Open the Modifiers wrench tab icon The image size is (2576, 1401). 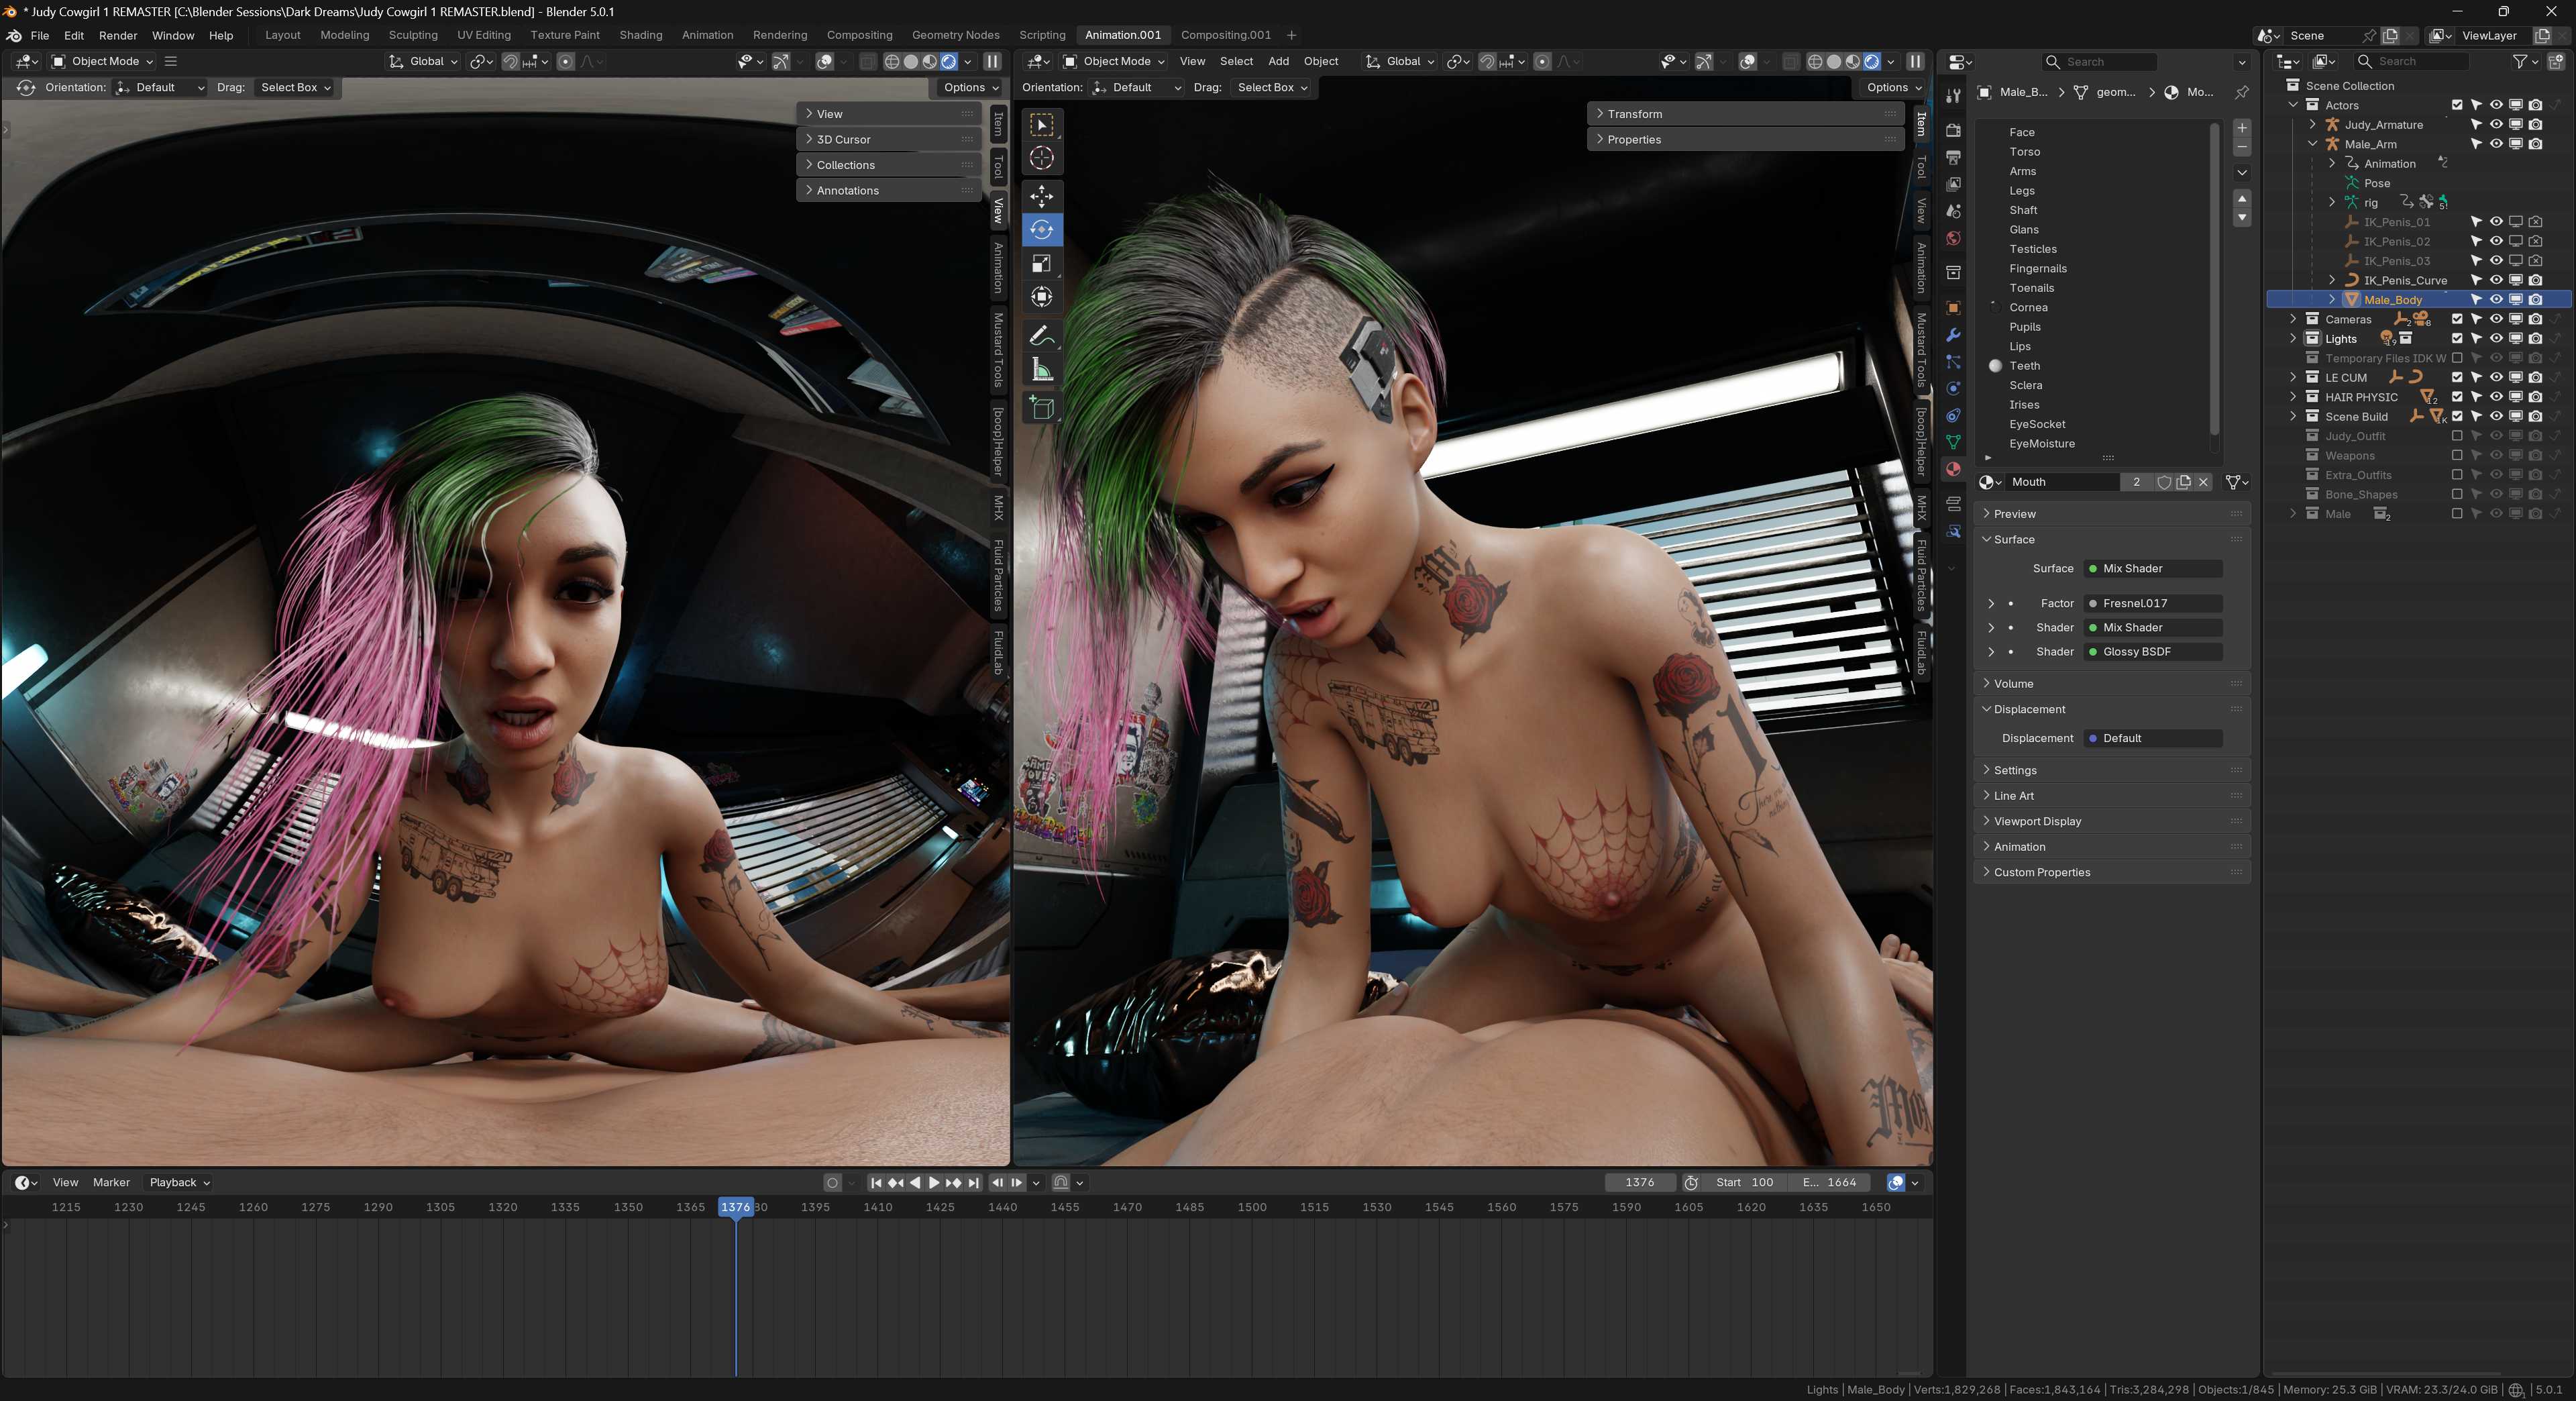(x=1953, y=335)
